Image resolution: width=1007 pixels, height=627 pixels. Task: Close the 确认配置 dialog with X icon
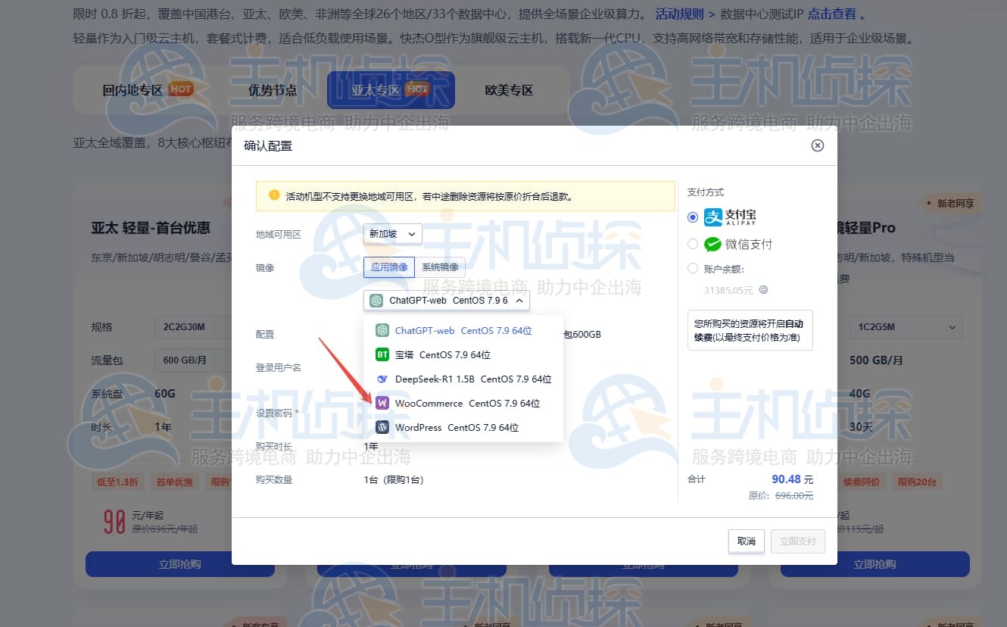(x=817, y=145)
